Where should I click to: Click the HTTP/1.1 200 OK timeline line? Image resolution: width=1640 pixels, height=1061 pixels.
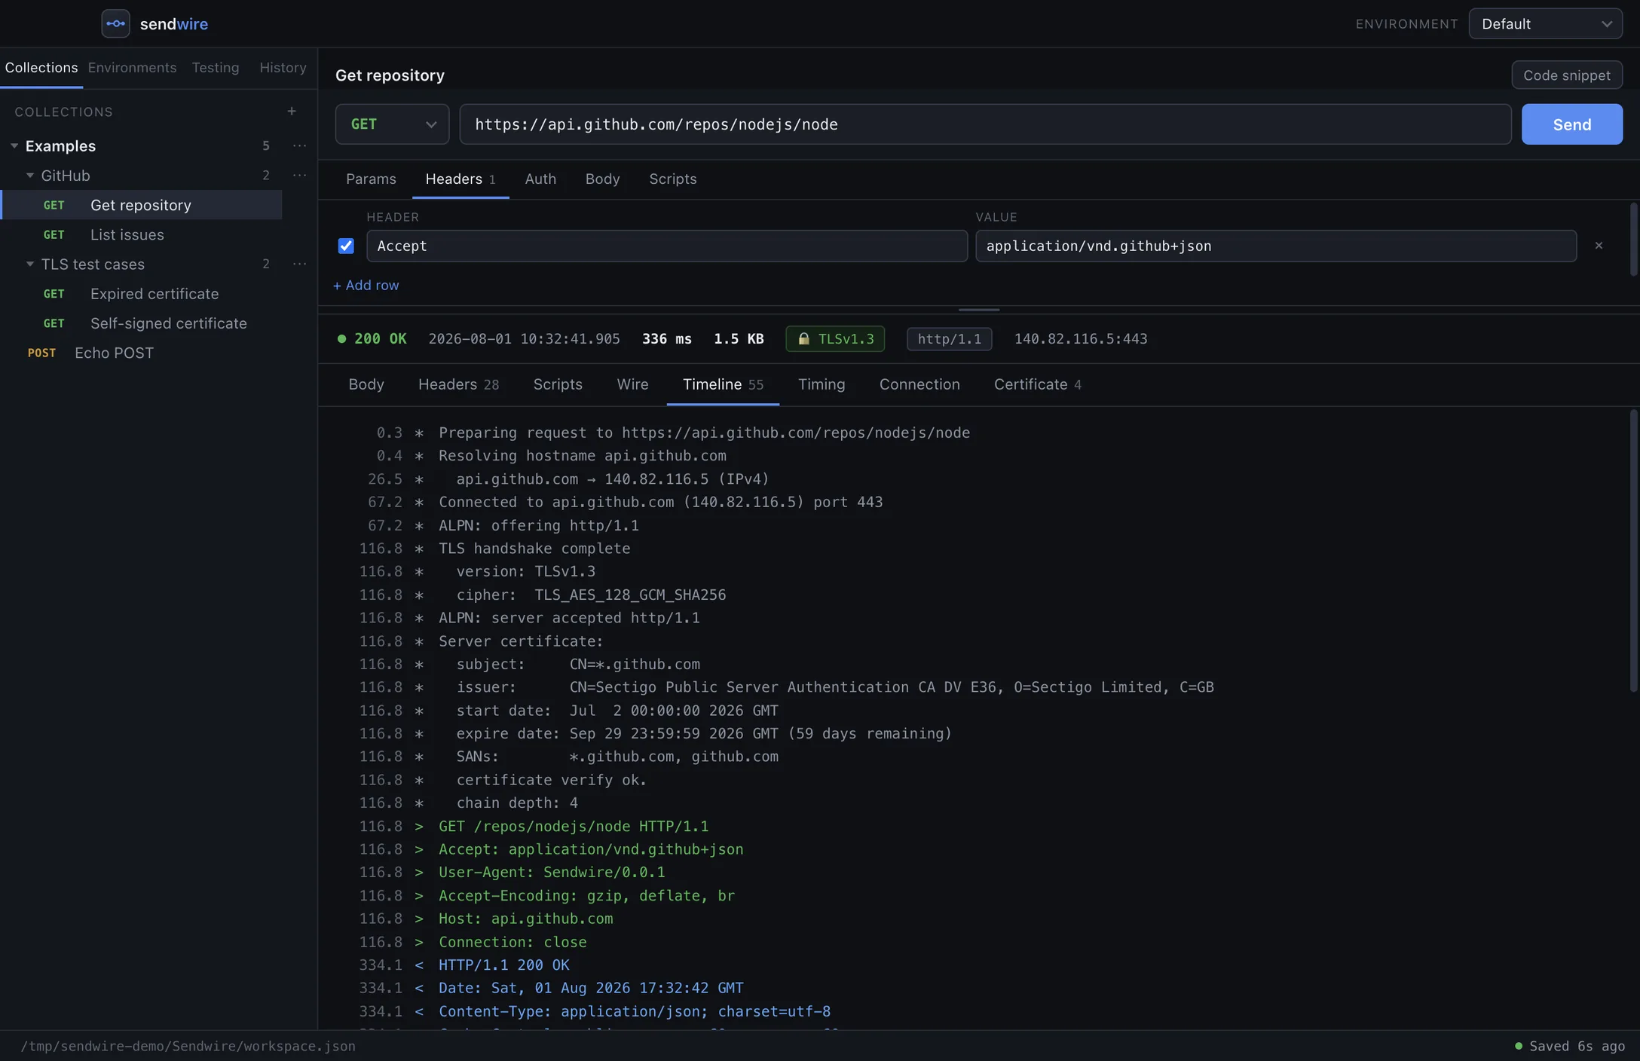coord(504,965)
